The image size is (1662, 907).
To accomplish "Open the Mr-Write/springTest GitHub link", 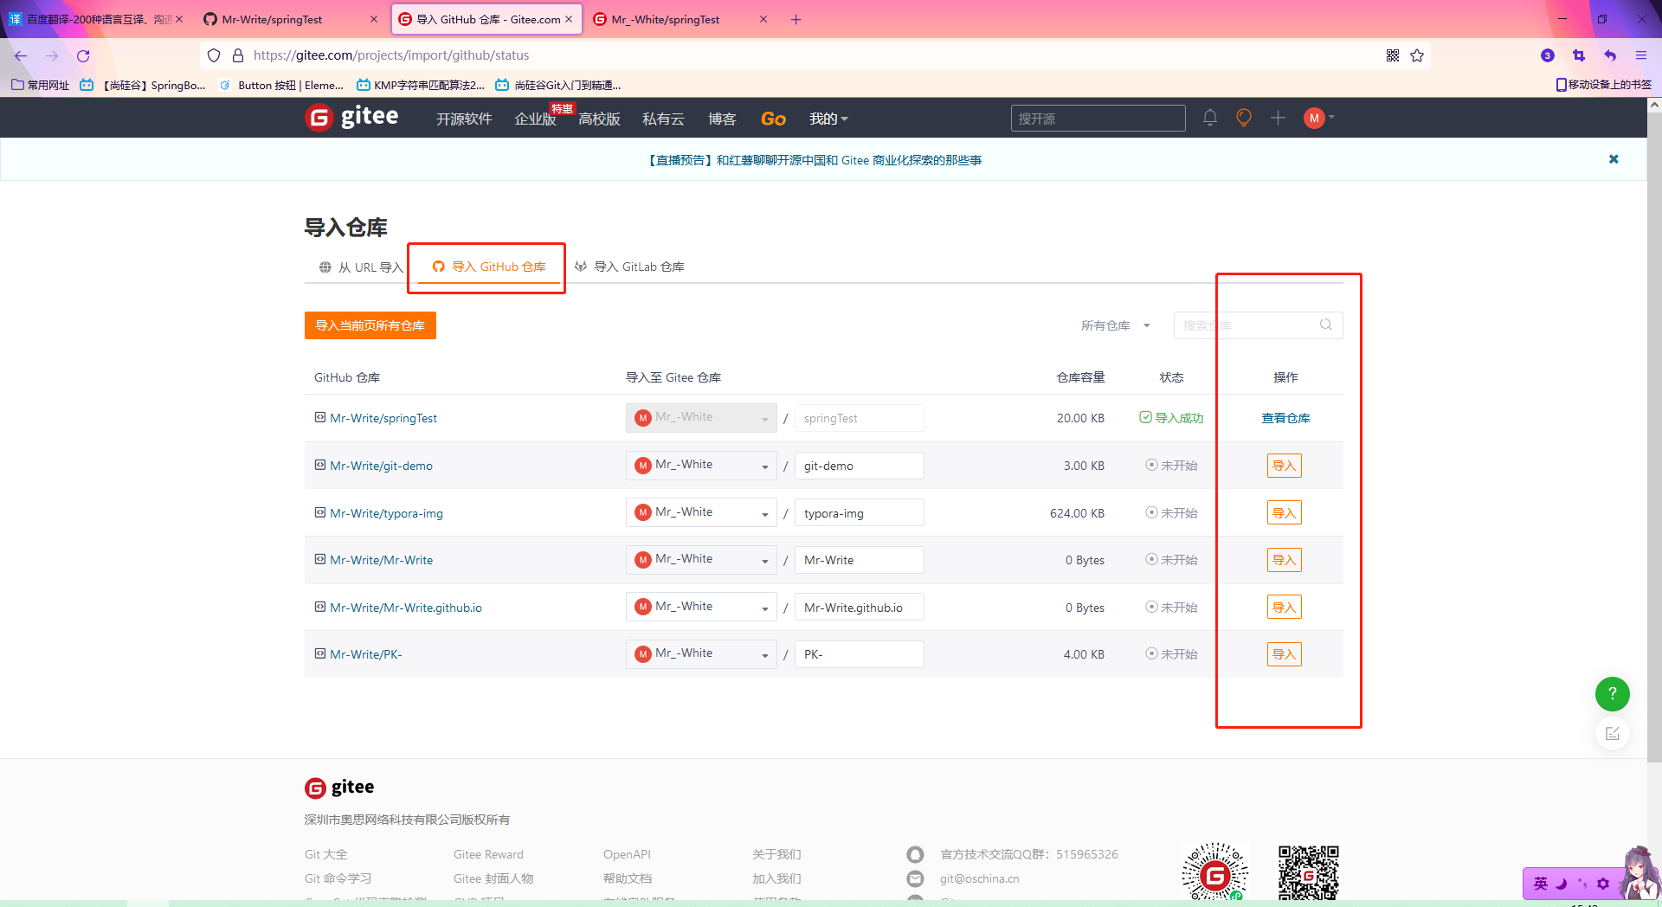I will [383, 418].
